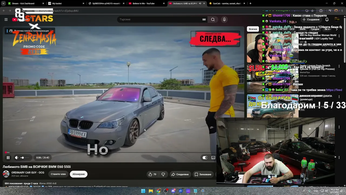346x195 pixels.
Task: Open browser extensions puzzle icon
Action: point(321,11)
